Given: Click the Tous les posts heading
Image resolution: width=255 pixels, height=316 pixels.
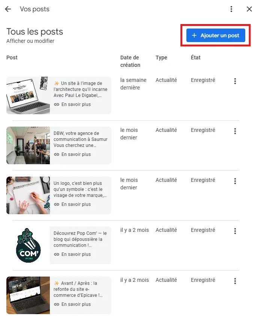Looking at the screenshot, I should point(34,32).
